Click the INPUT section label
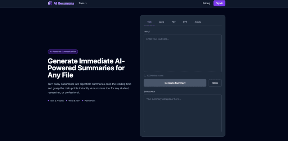 [x=147, y=32]
